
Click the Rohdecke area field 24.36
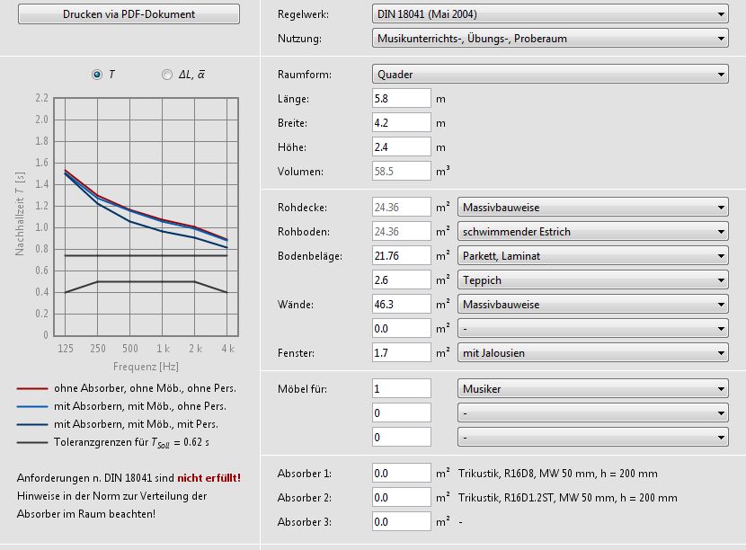click(402, 208)
